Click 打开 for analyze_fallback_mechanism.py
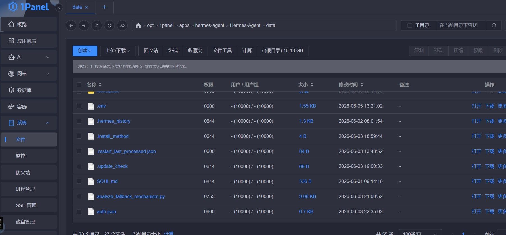The height and width of the screenshot is (235, 506). click(x=477, y=197)
